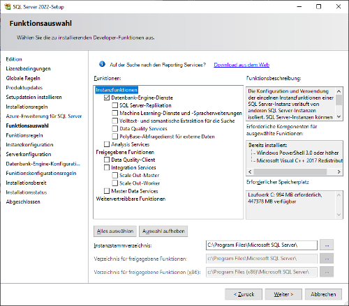
Task: Select the Weitervertreibbare Funktionen tree node
Action: tap(131, 199)
